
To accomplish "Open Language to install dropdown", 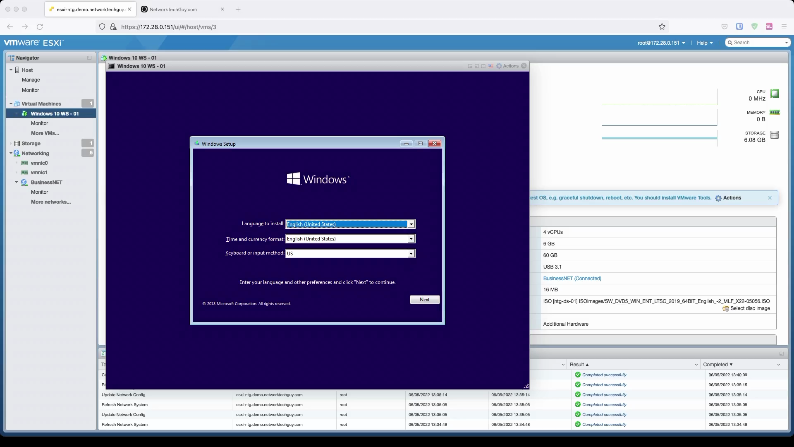I will [411, 224].
